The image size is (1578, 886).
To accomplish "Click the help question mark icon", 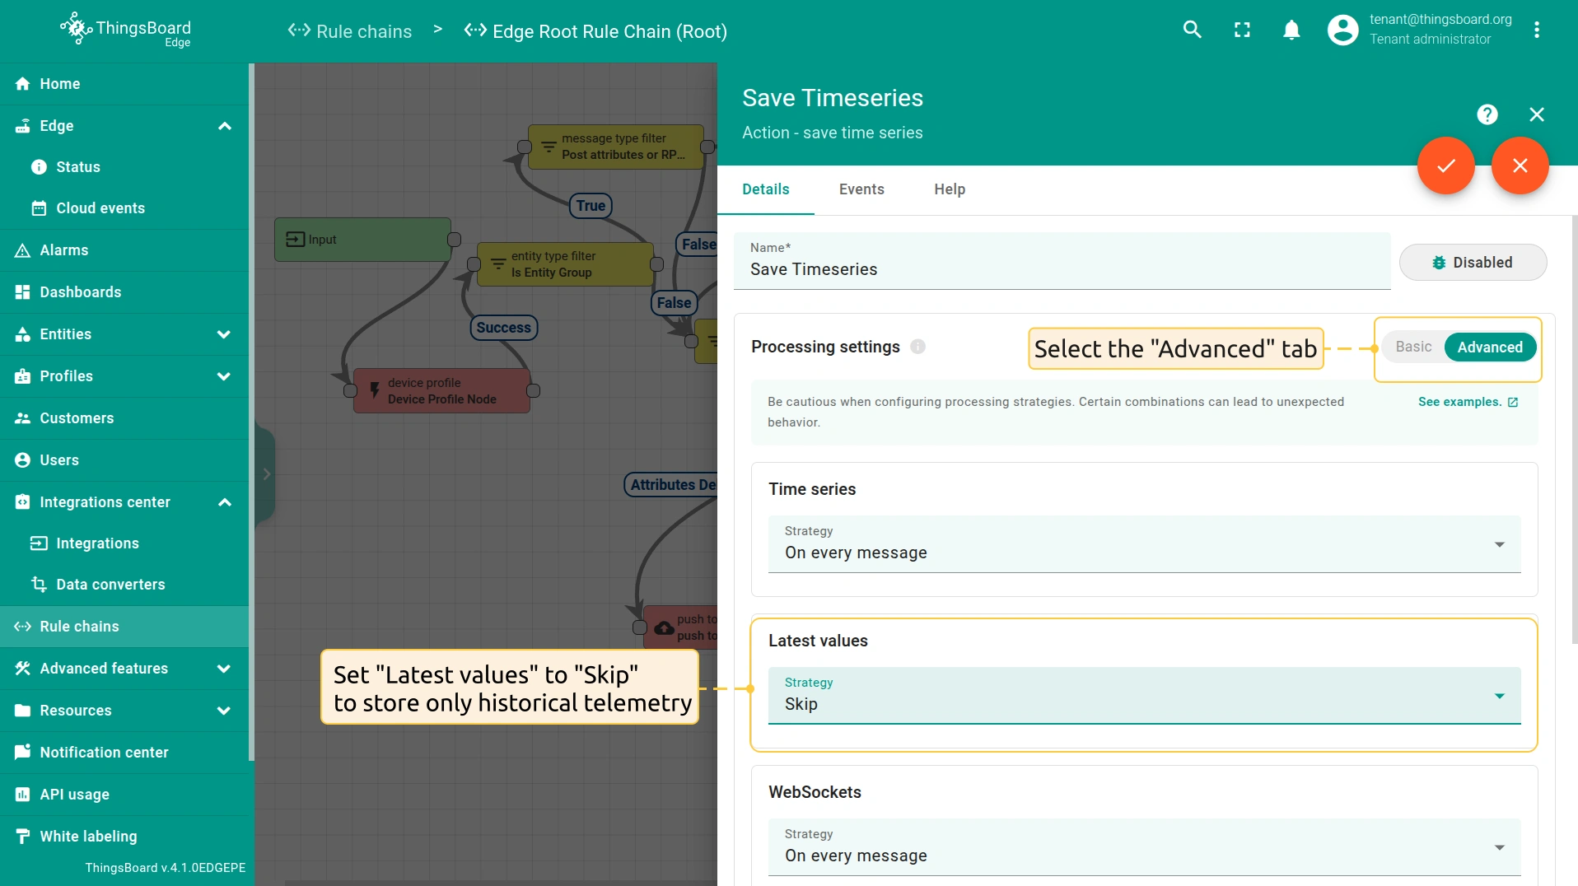I will pos(1487,114).
